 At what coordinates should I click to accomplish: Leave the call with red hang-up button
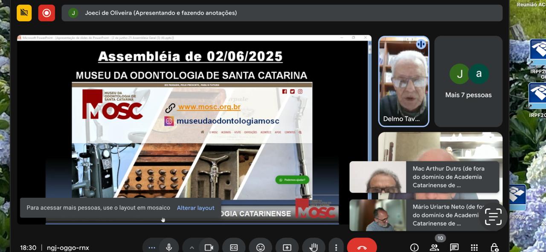[x=362, y=247]
